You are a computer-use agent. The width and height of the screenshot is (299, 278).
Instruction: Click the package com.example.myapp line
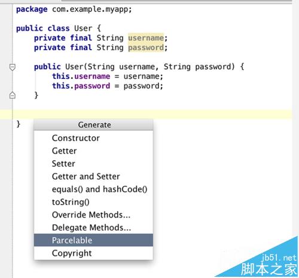[x=74, y=9]
